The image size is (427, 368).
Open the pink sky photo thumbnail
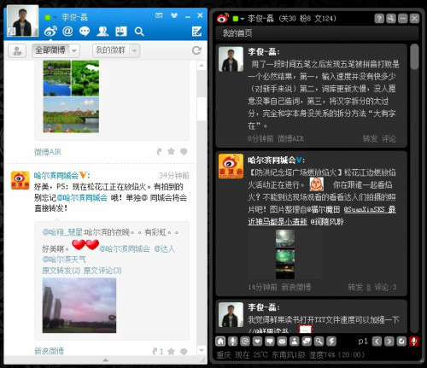79,306
